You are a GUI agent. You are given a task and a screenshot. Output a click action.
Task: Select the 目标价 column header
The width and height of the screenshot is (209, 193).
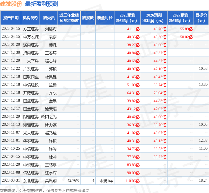[201, 18]
